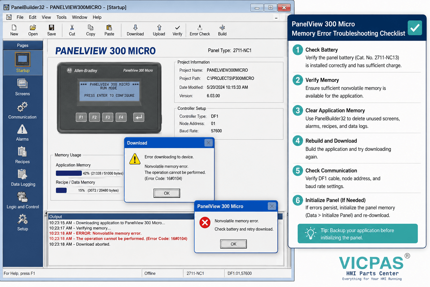This screenshot has height=287, width=430.
Task: Click the Output panel header
Action: (x=121, y=217)
